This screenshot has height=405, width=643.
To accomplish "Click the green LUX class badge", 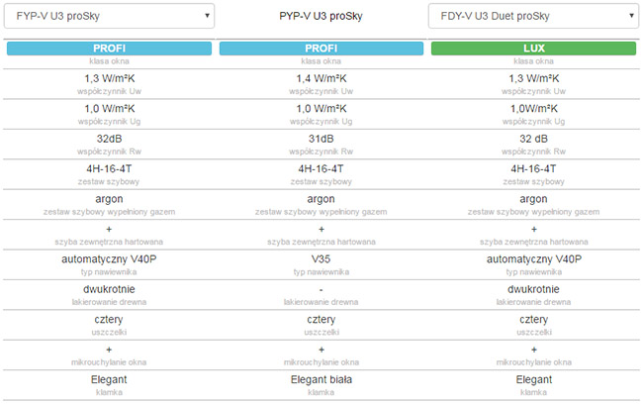I will point(533,49).
